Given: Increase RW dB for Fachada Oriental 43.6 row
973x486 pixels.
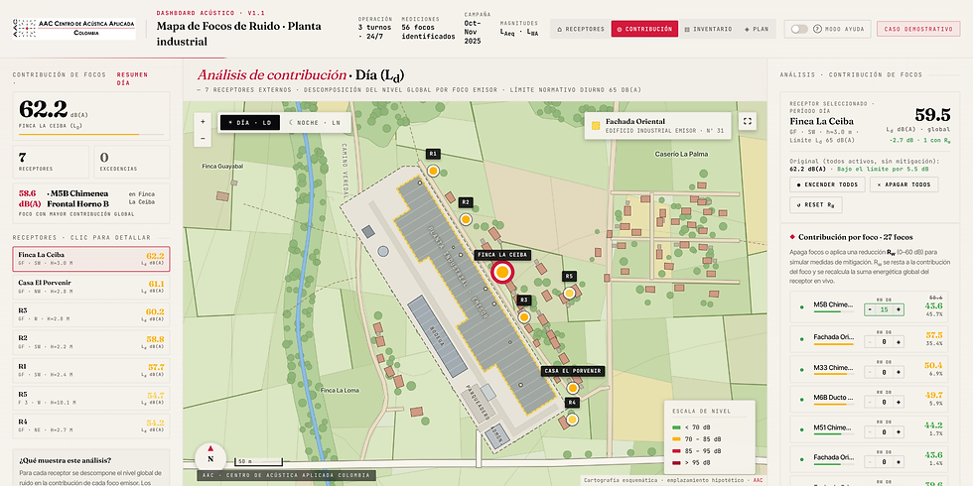Looking at the screenshot, I should pyautogui.click(x=898, y=462).
